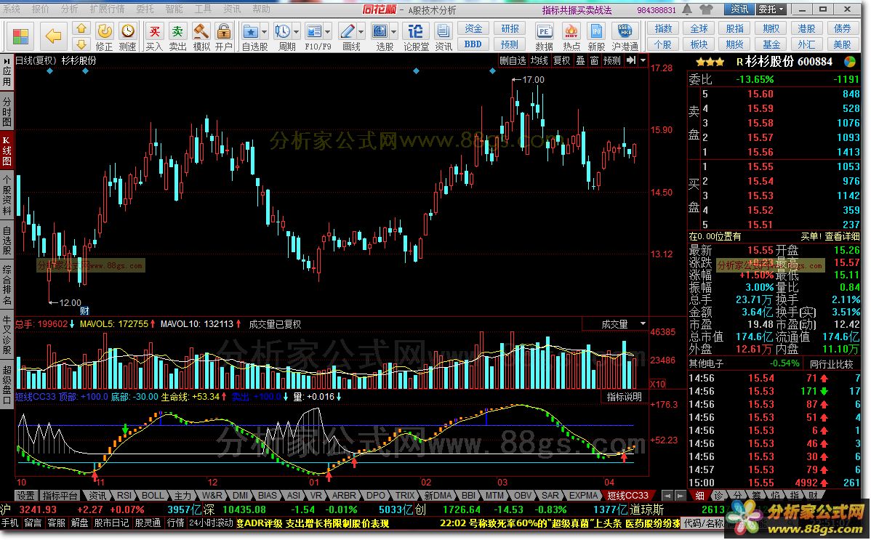Select the EXPMA indicator tab
This screenshot has width=871, height=540.
tap(584, 496)
